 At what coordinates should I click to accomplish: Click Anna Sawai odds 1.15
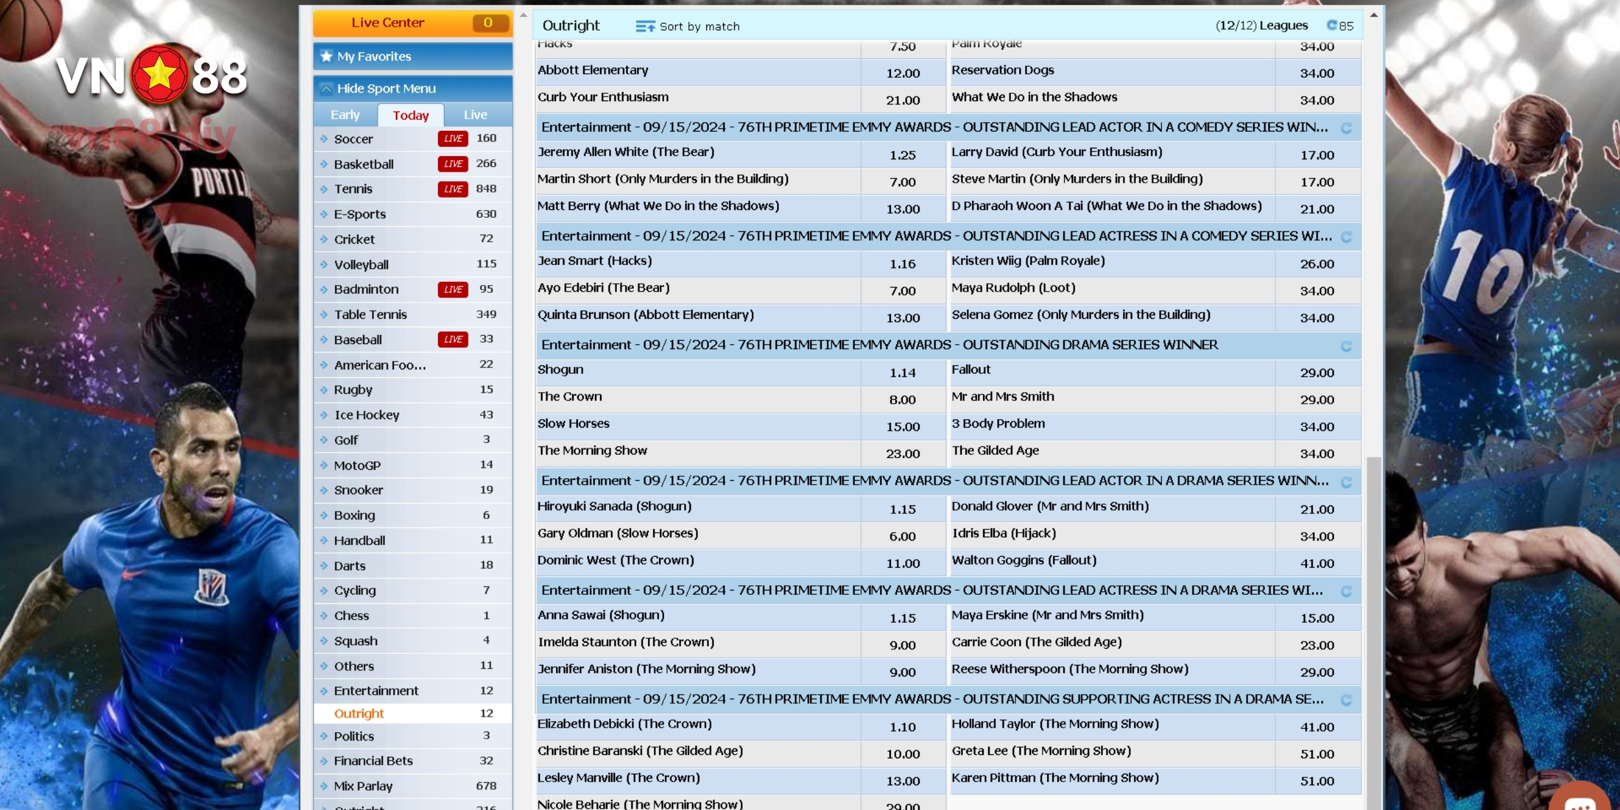(903, 619)
